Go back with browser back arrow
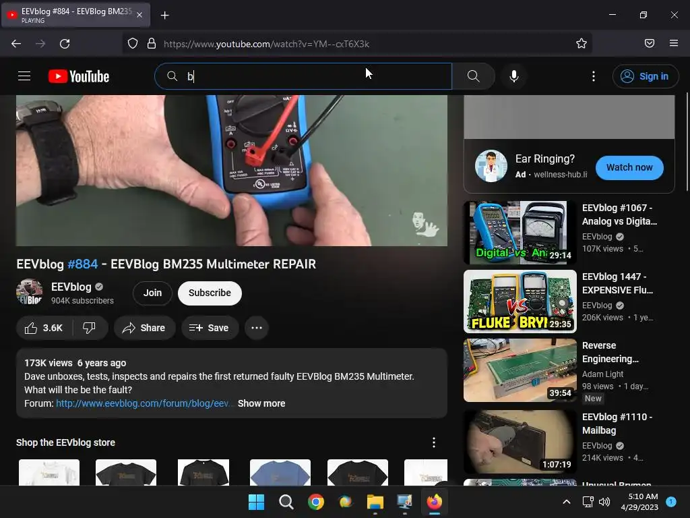Screen dimensions: 690x518 pyautogui.click(x=16, y=44)
